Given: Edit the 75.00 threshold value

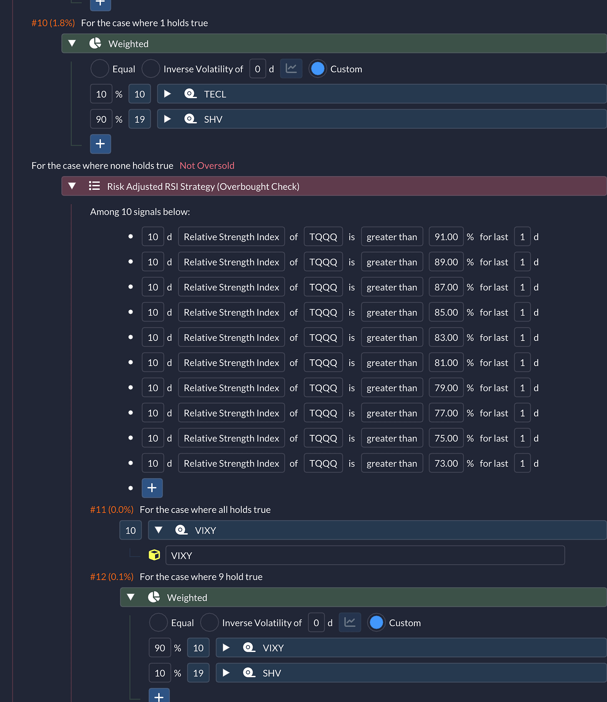Looking at the screenshot, I should [x=446, y=438].
